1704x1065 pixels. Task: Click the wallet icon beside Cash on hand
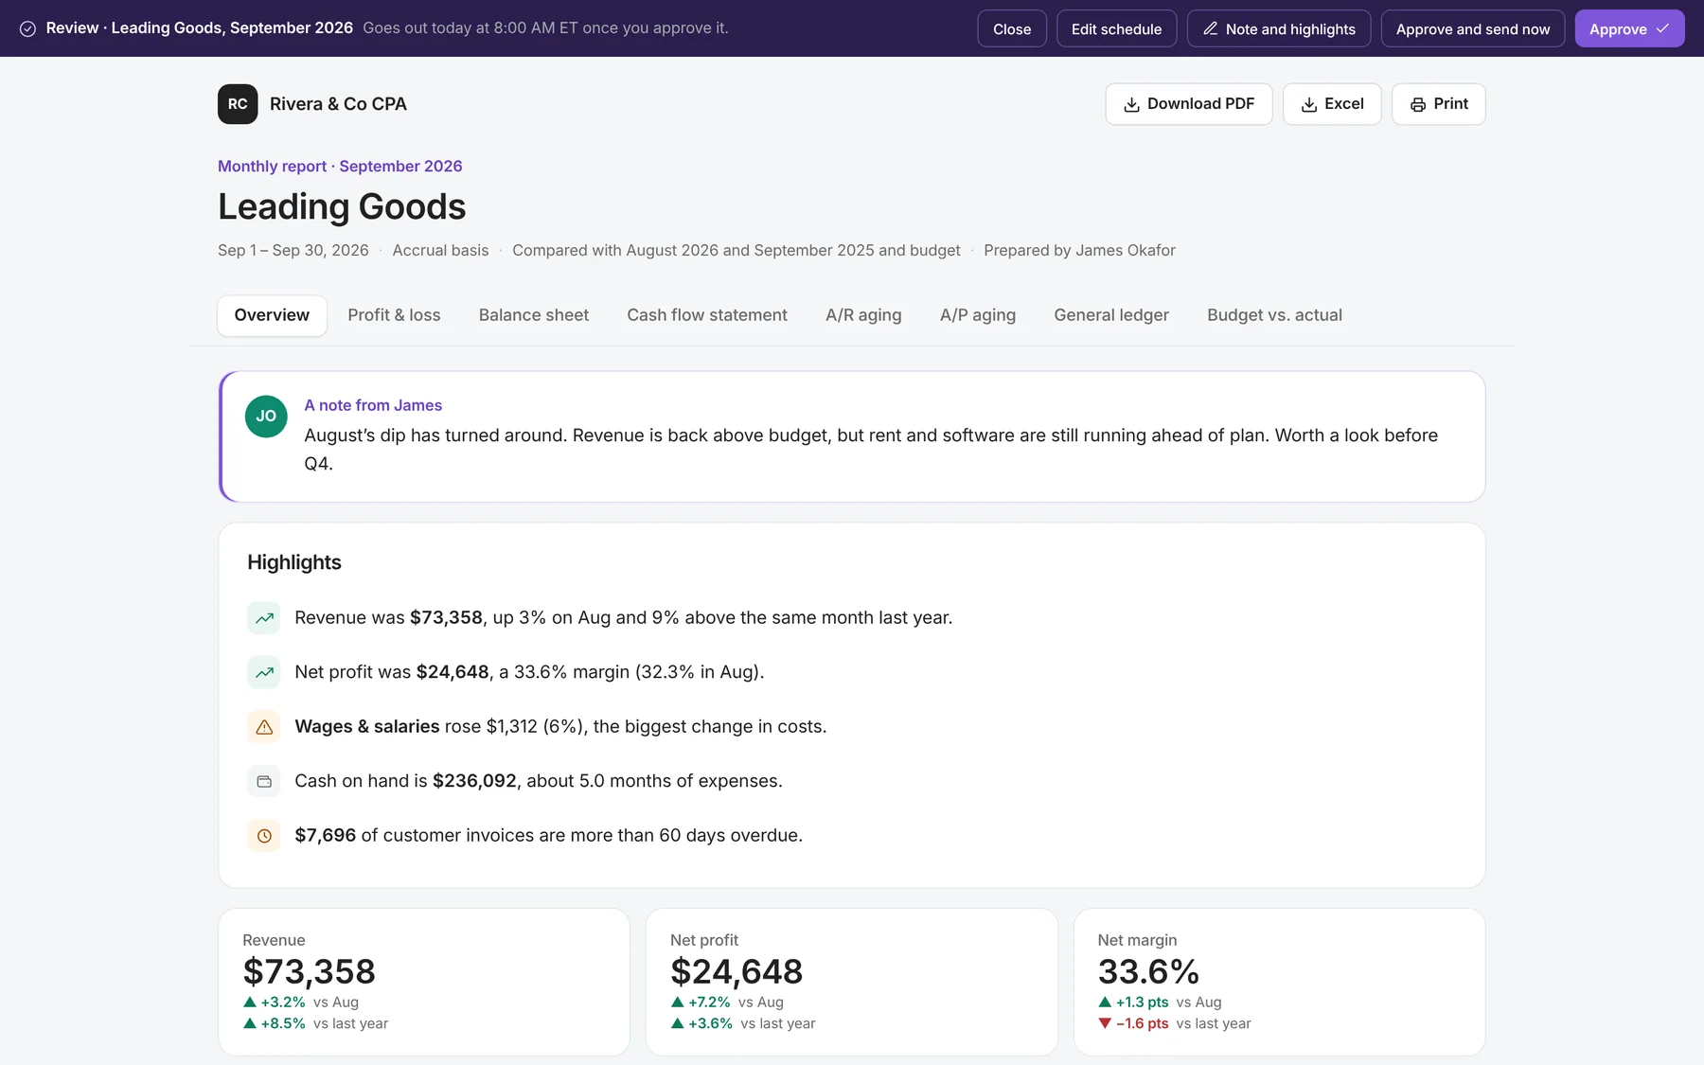[x=264, y=781]
